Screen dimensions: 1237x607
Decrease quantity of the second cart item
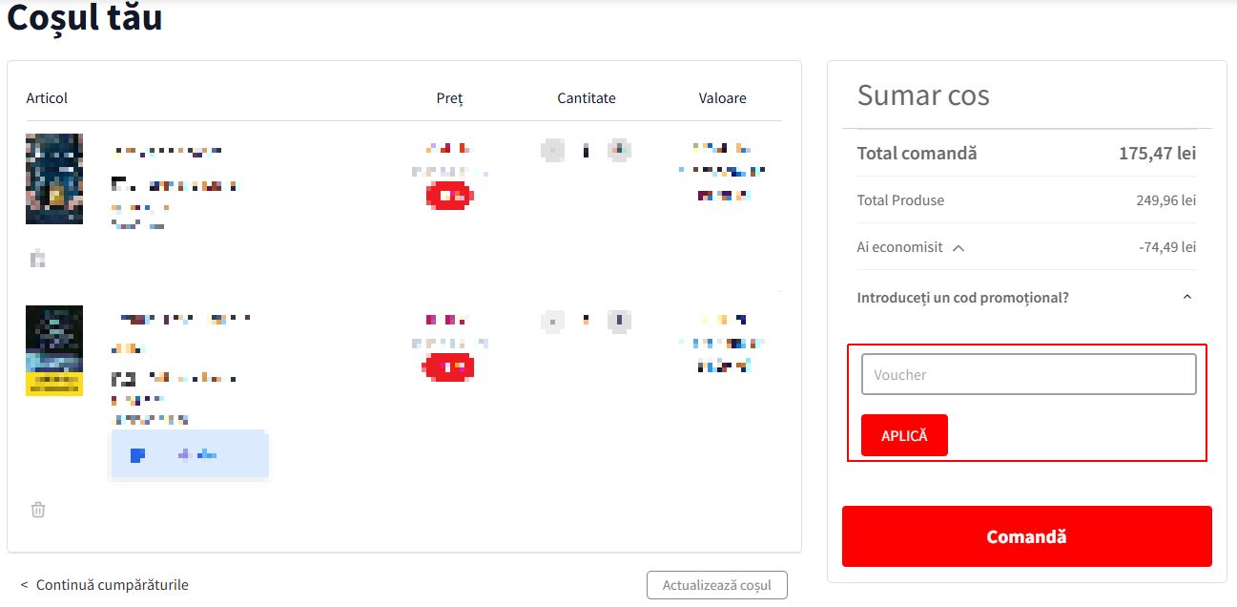click(x=552, y=321)
